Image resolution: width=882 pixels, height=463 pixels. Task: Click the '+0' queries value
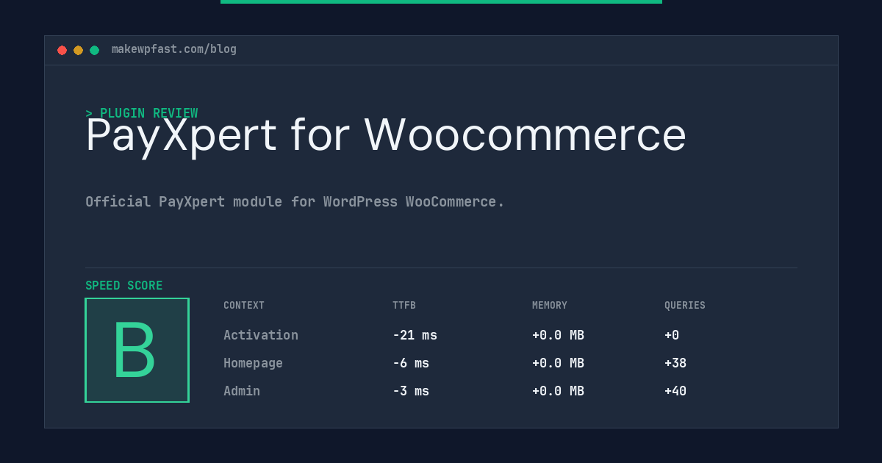coord(672,335)
